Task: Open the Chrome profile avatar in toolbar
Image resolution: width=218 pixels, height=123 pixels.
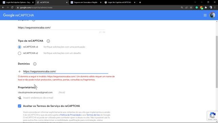Action: coord(211,8)
